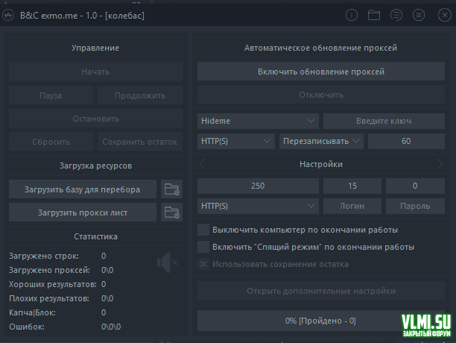
Task: Click the Введите ключ input field
Action: (384, 121)
